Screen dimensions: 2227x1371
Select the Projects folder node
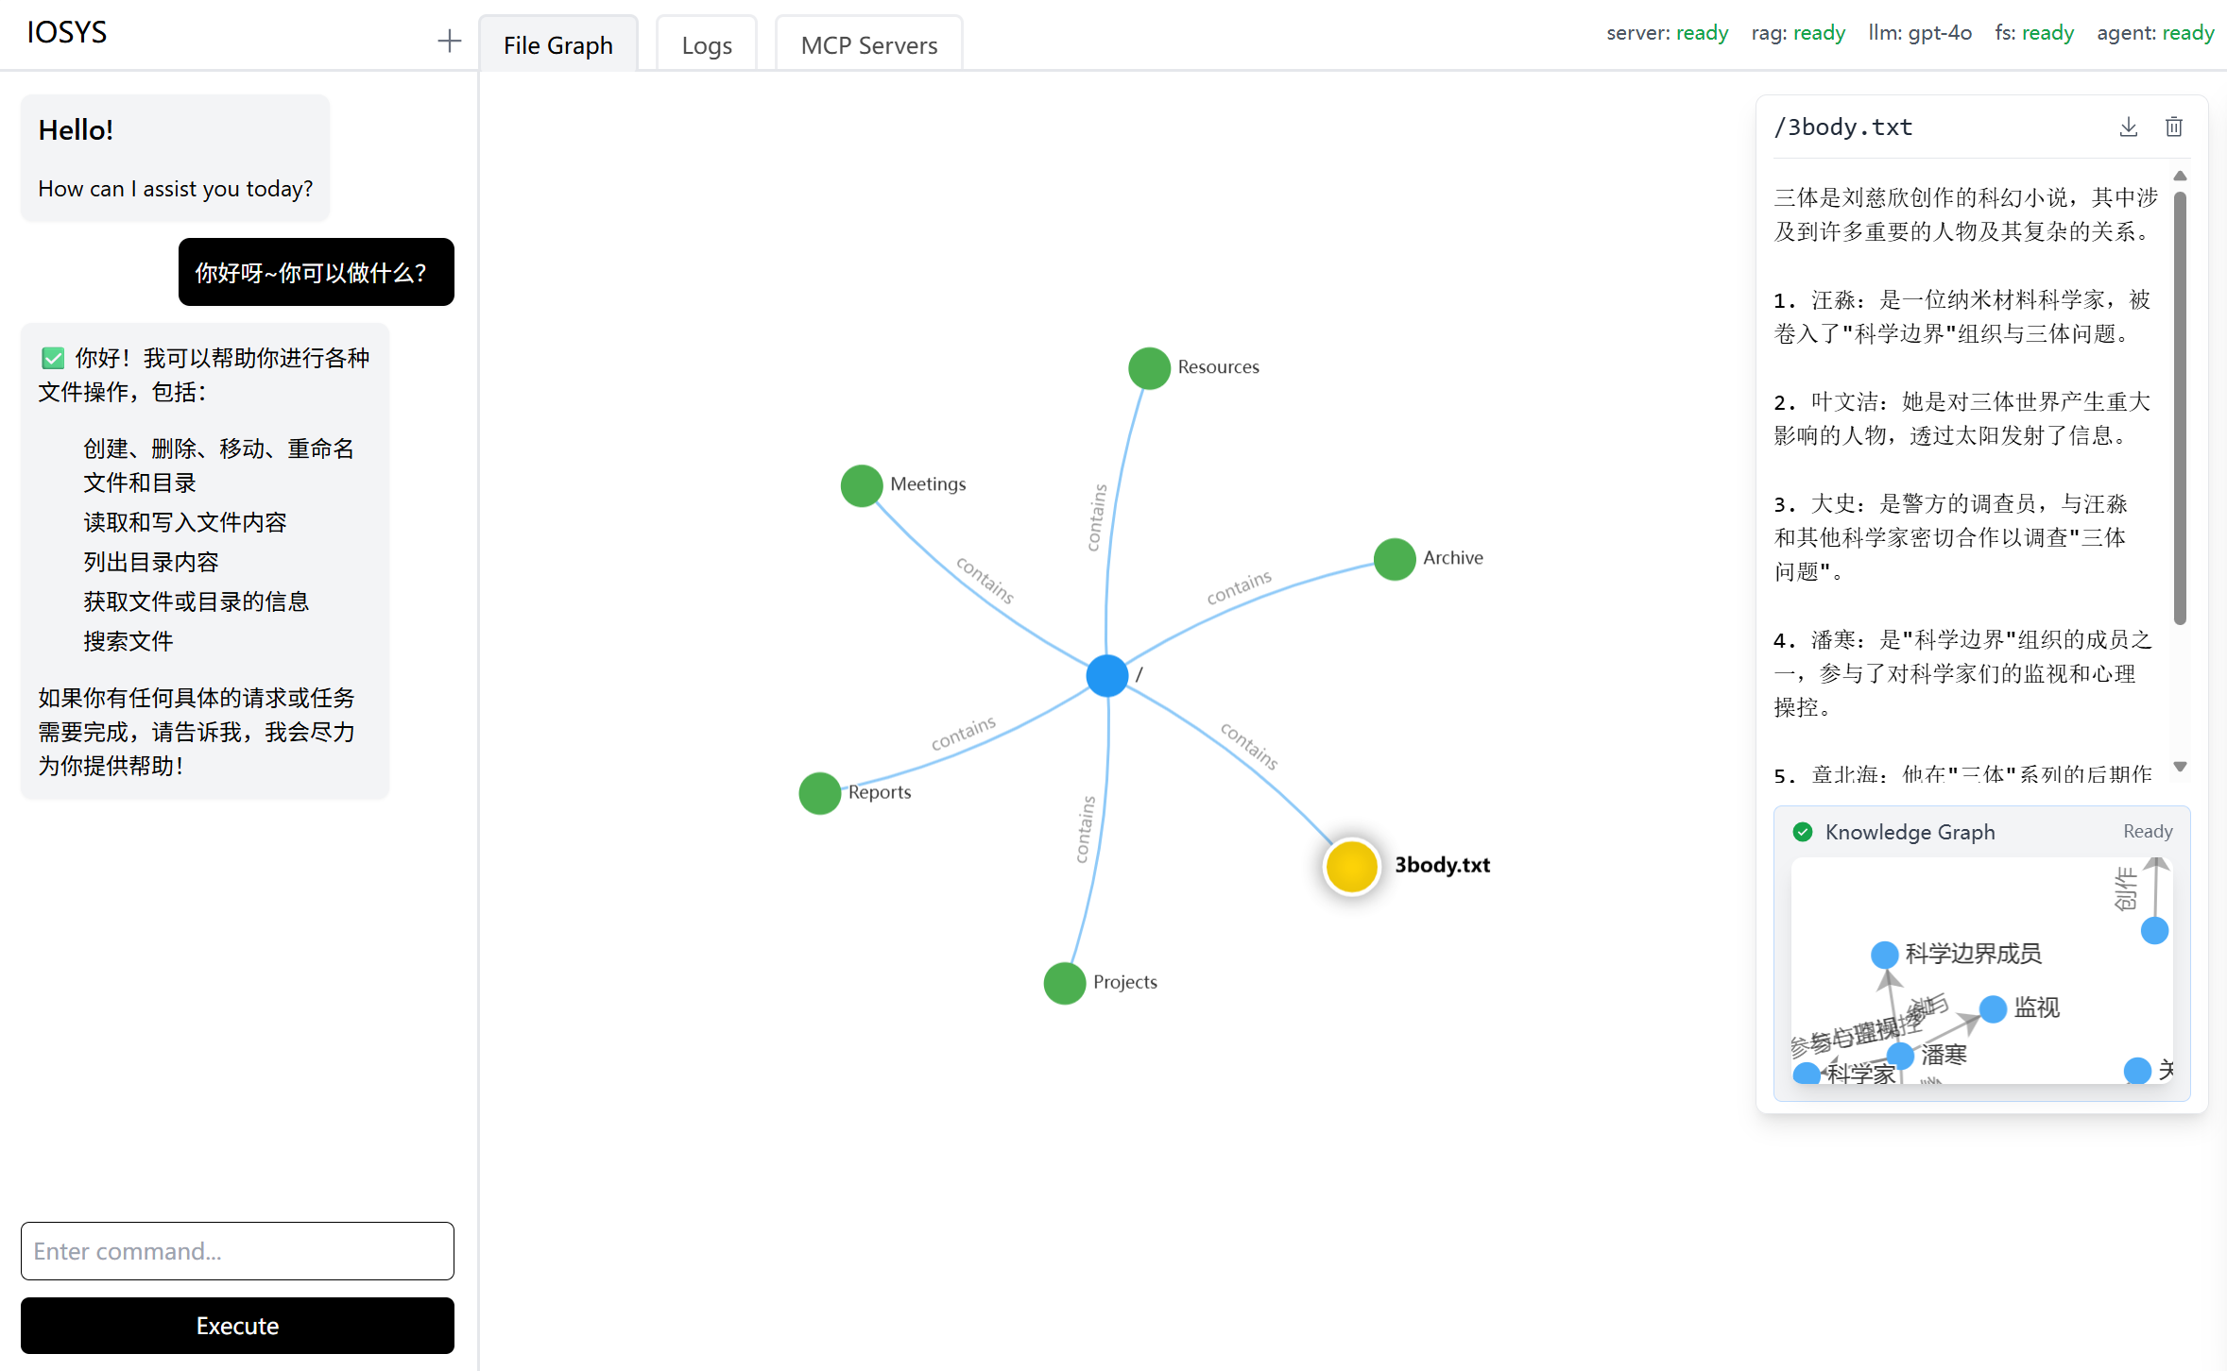point(1065,983)
